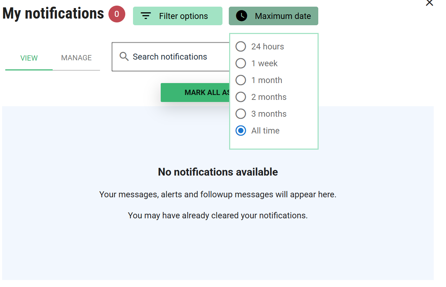446x287 pixels.
Task: Click the No notifications available message
Action: tap(218, 172)
